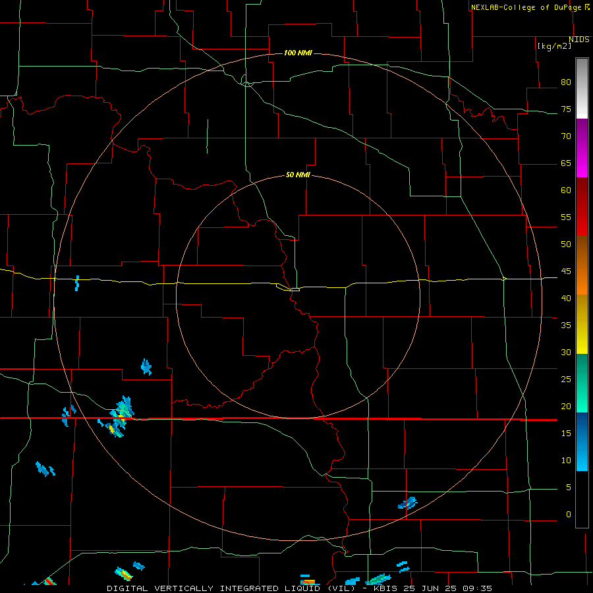Click the 45 value on the color scale
593x593 pixels.
point(566,271)
